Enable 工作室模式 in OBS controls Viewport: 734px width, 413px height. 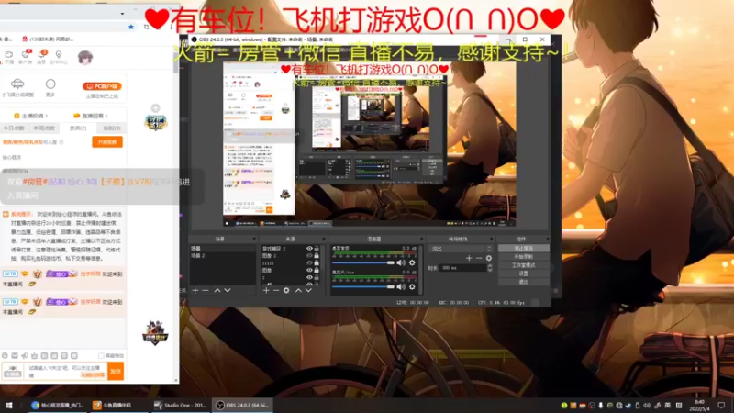coord(523,265)
